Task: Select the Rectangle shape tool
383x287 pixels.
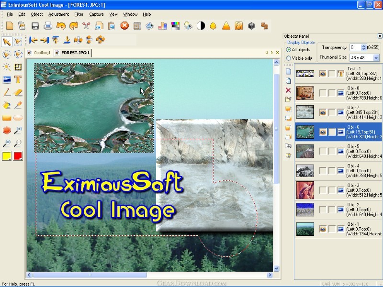Action: pyautogui.click(x=7, y=118)
